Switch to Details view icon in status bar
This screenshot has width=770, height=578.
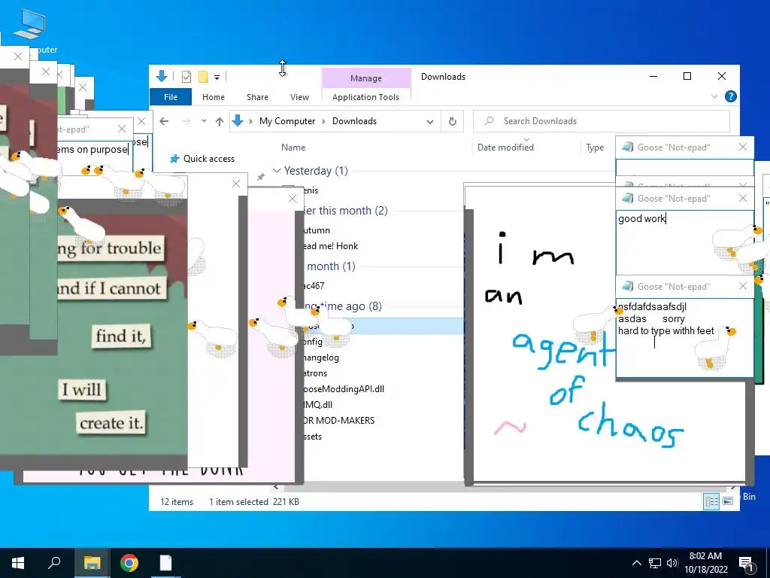coord(711,500)
